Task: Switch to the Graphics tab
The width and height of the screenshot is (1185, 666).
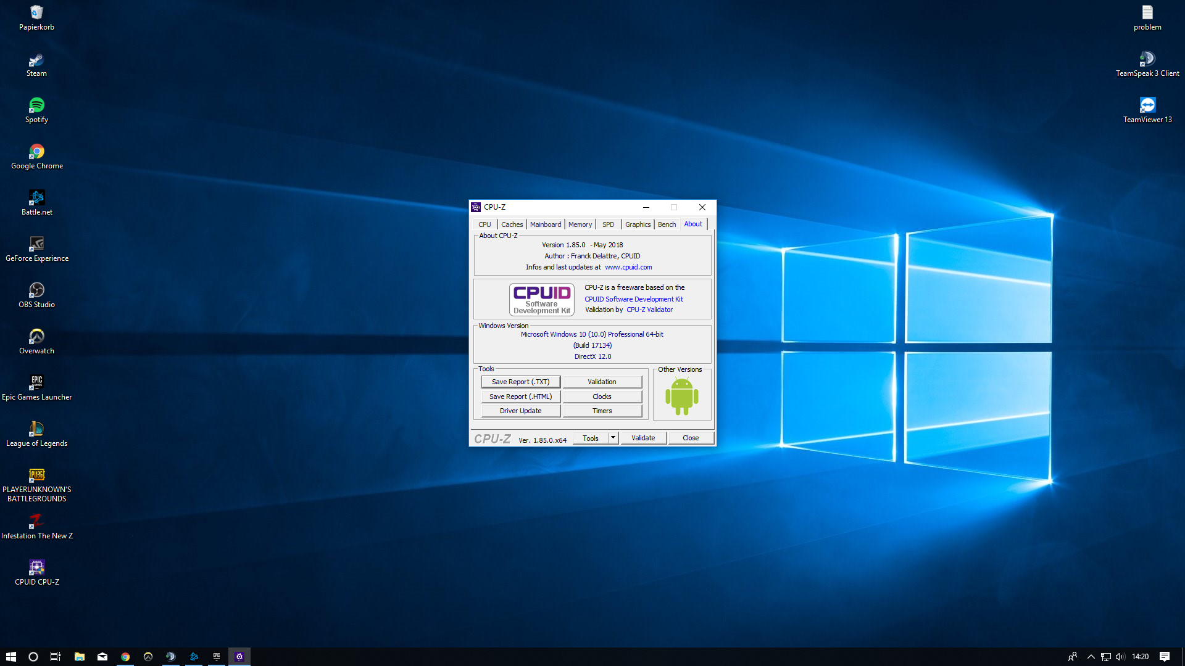Action: 638,224
